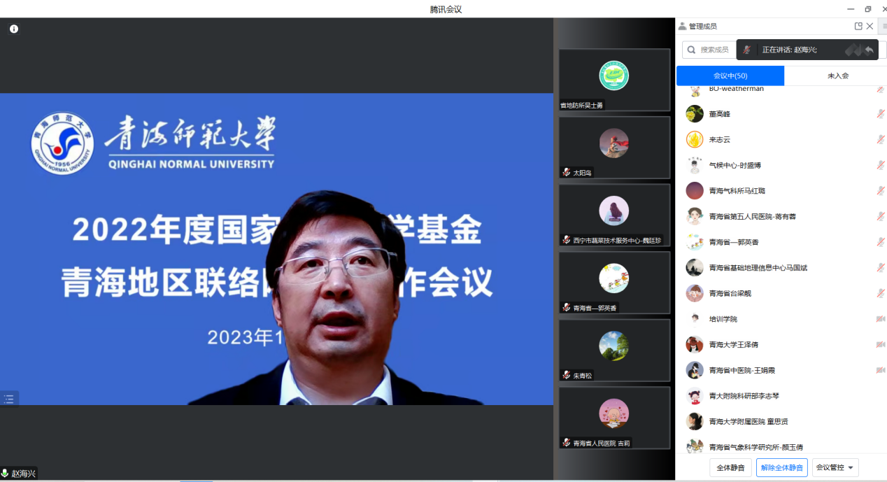Viewport: 887px width, 482px height.
Task: Pop out the member management panel
Action: (858, 27)
